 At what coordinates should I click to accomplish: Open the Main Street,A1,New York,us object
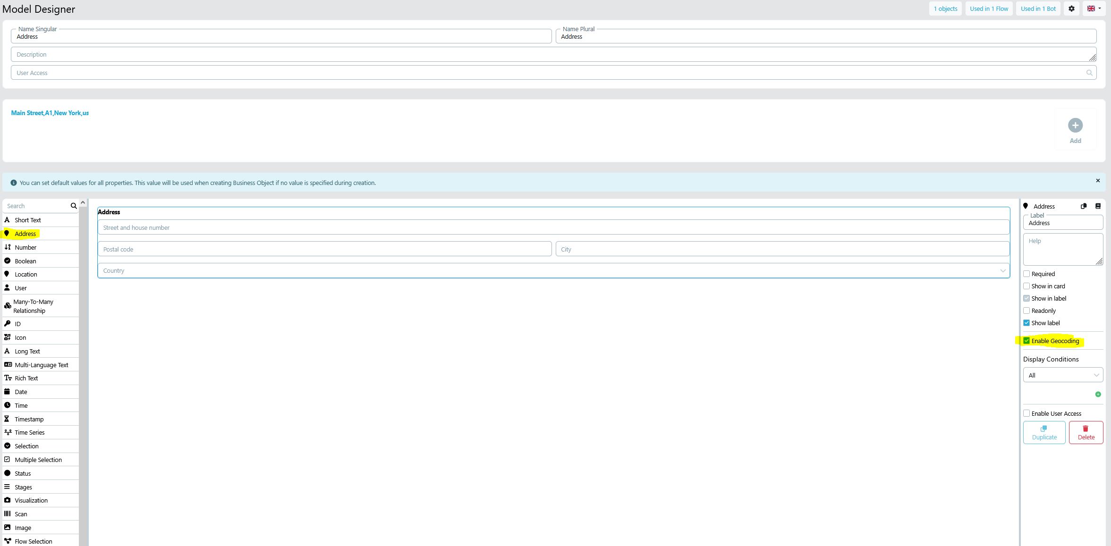point(50,113)
